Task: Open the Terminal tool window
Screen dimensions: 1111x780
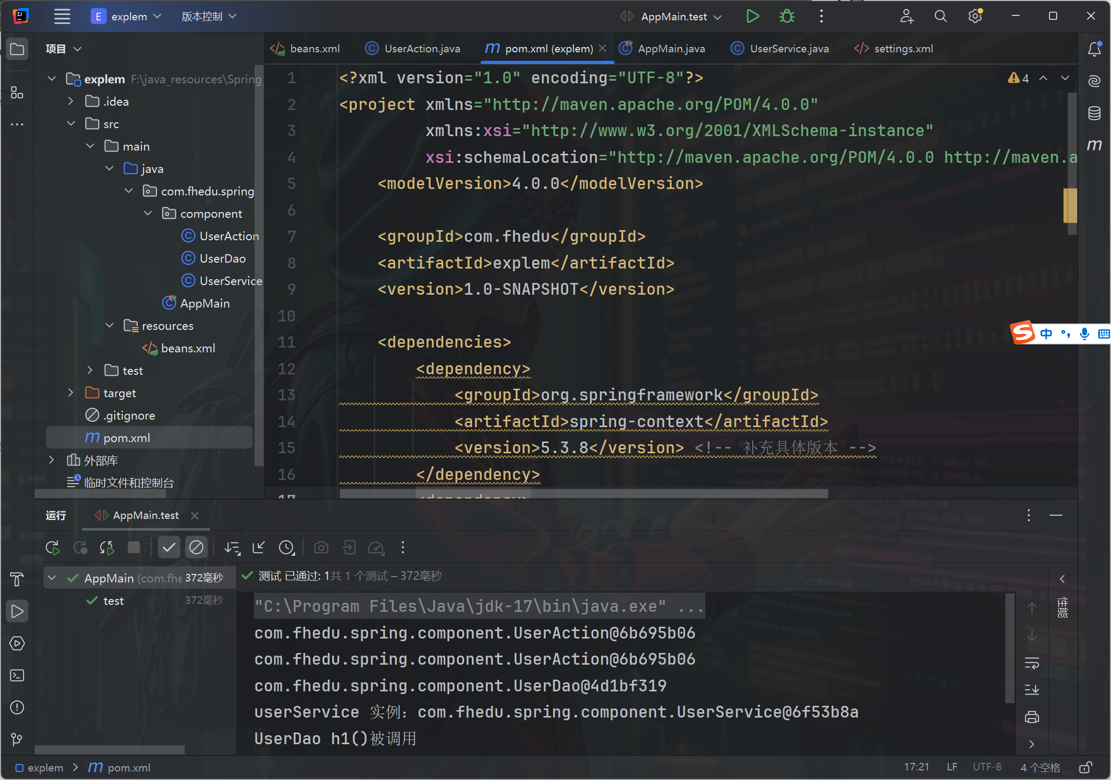Action: [x=17, y=675]
